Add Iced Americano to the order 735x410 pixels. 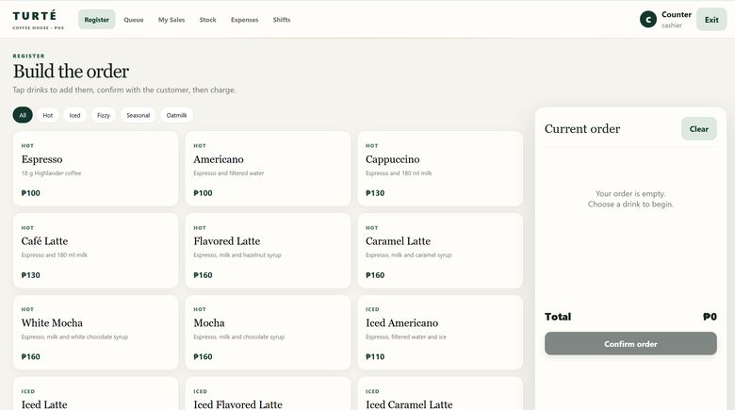[440, 332]
